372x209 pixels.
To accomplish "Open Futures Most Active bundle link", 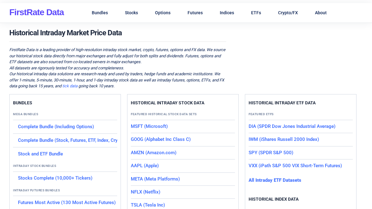I will tap(67, 202).
